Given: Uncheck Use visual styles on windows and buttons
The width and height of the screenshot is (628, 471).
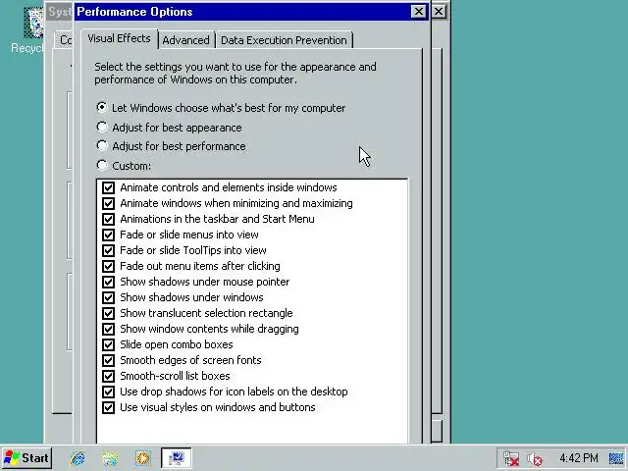Looking at the screenshot, I should click(x=108, y=407).
